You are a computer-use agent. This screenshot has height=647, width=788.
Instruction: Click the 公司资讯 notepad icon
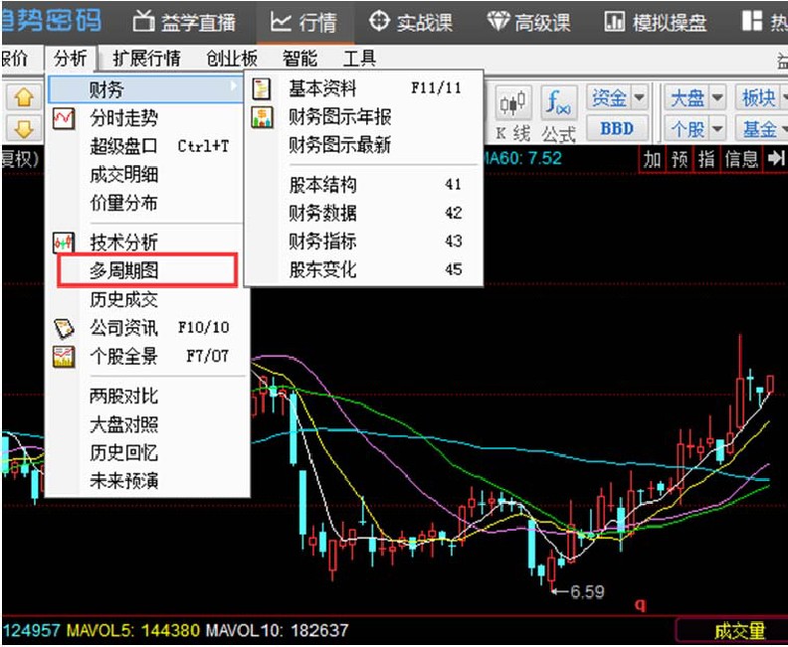point(64,327)
